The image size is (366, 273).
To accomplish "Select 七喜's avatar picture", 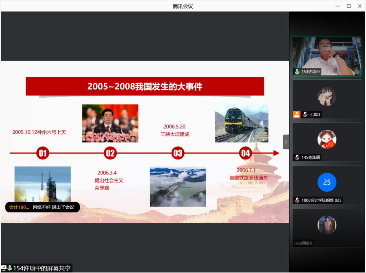I will click(327, 96).
